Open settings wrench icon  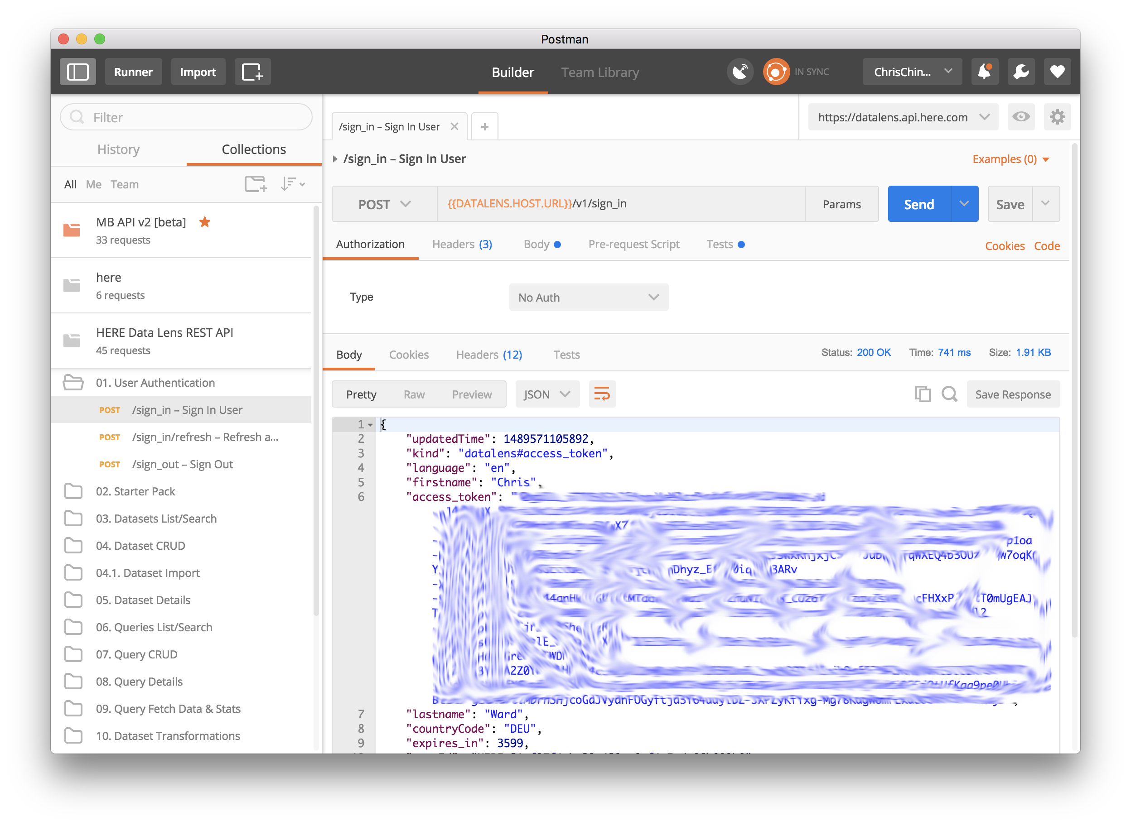click(1020, 72)
